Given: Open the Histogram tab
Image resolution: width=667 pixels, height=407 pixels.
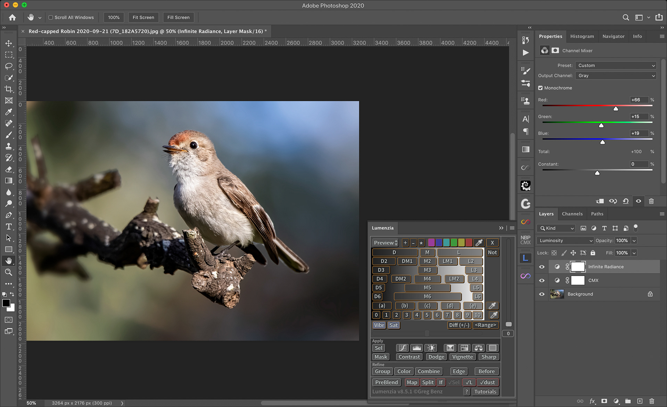Looking at the screenshot, I should point(582,36).
